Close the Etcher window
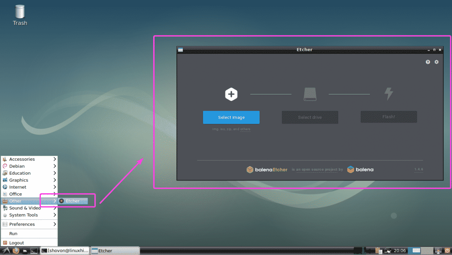452x255 pixels. pos(440,50)
